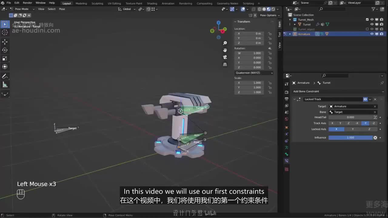Collapse the Locked Track constraint panel
The image size is (388, 218).
(x=294, y=99)
